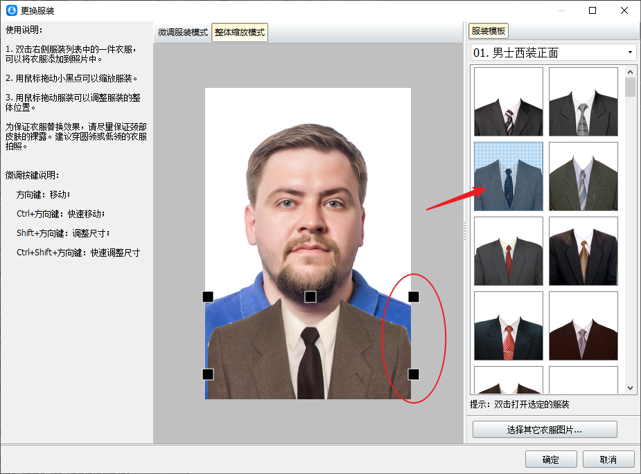
Task: Open the 服装模板 tab
Action: point(488,31)
